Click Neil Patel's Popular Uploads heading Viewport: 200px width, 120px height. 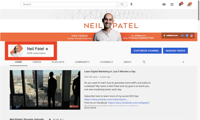(27, 119)
